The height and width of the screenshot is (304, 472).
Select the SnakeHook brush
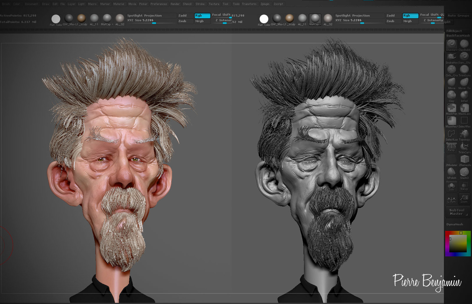(451, 58)
